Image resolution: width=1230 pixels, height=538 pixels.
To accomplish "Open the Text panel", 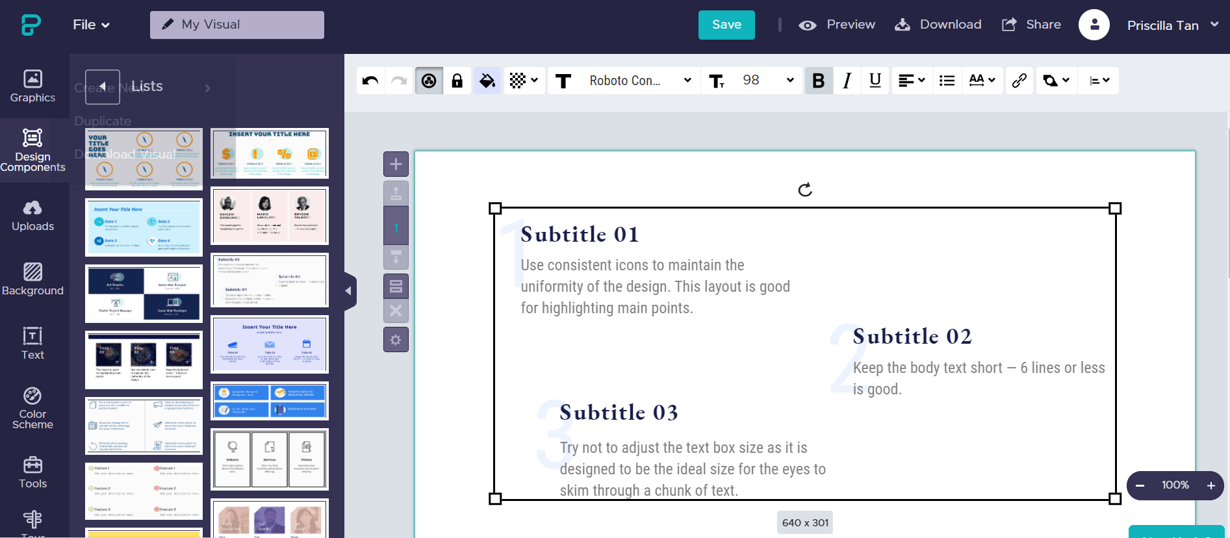I will (x=32, y=344).
